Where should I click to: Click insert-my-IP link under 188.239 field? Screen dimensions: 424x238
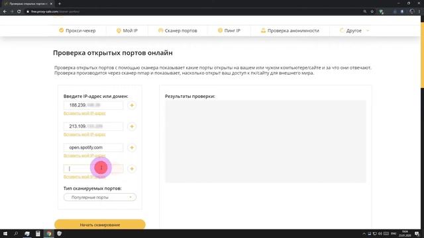(84, 113)
